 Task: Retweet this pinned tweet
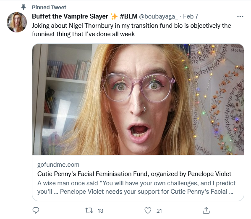pyautogui.click(x=89, y=210)
